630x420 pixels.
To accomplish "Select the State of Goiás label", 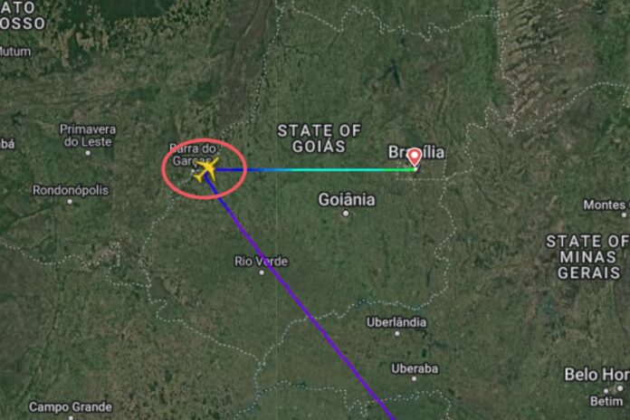I will pos(319,138).
